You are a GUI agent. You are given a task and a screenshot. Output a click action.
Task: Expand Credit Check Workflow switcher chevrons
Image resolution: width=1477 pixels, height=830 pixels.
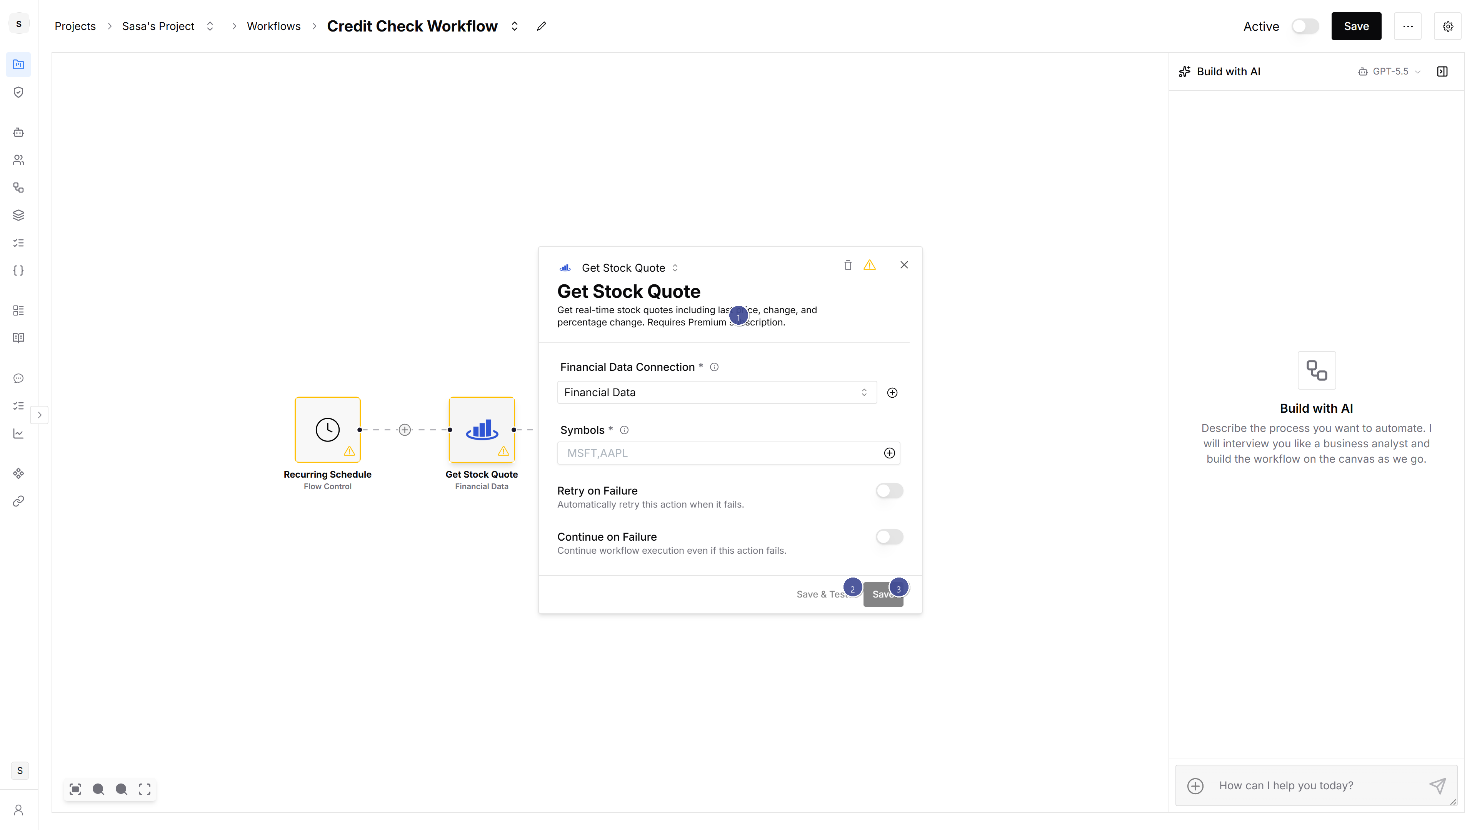(514, 27)
